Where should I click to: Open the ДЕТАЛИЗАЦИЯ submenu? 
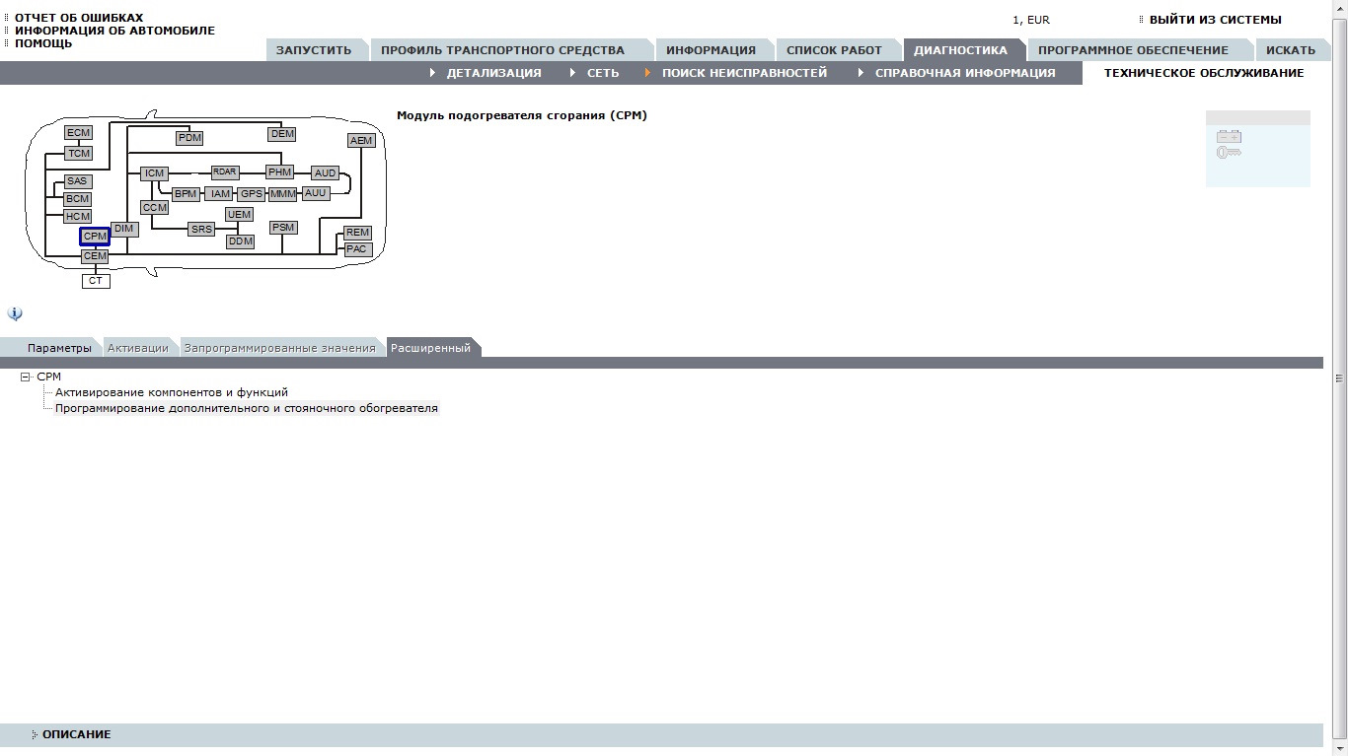(x=493, y=73)
